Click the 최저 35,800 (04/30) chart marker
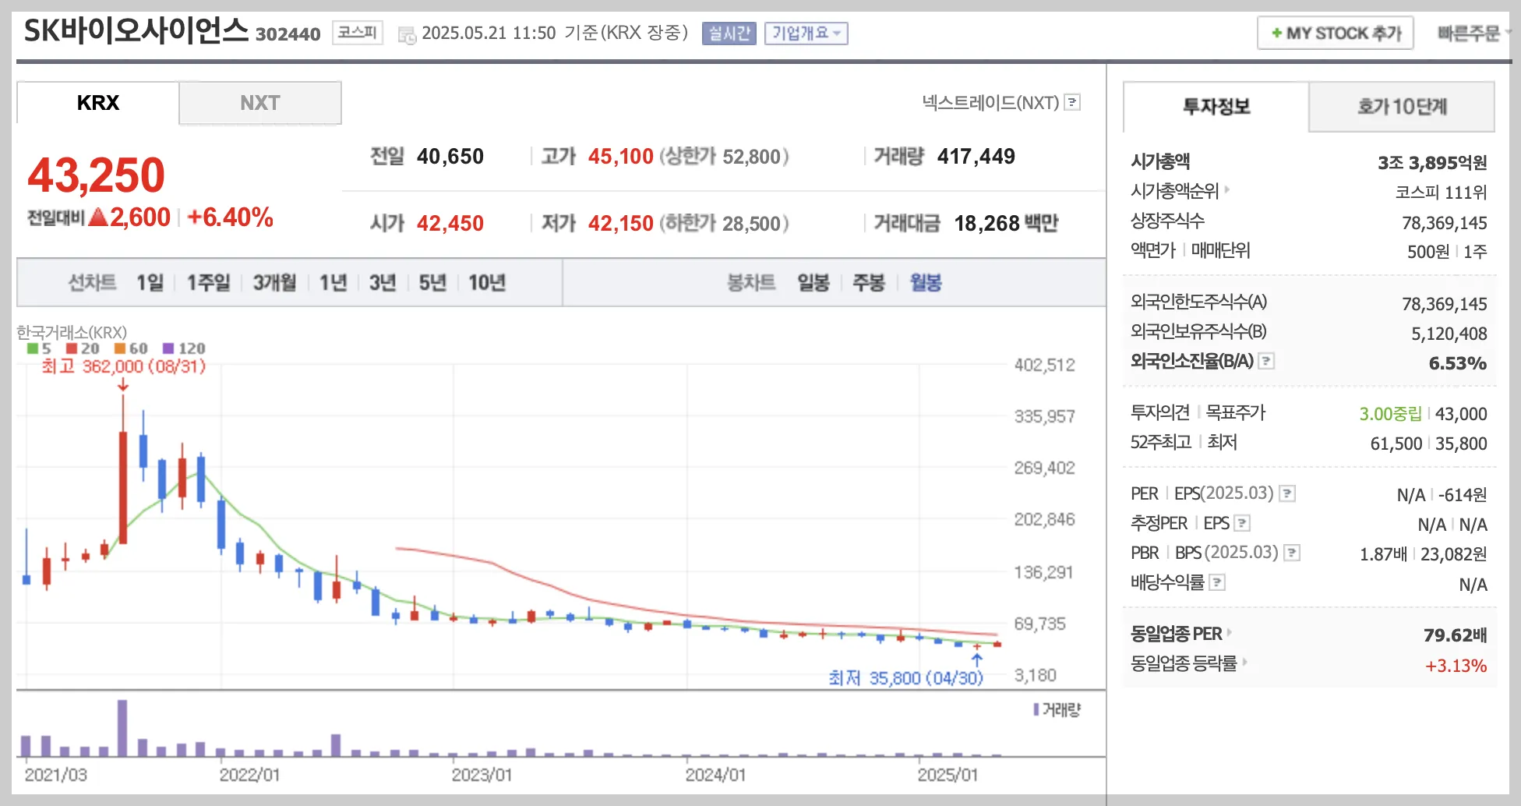This screenshot has height=806, width=1521. (905, 678)
